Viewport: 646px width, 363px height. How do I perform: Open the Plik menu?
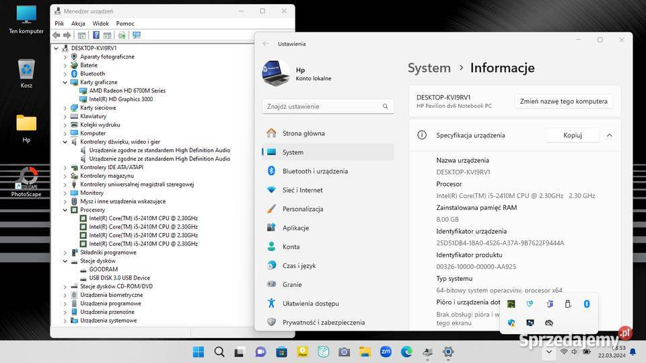tap(59, 24)
